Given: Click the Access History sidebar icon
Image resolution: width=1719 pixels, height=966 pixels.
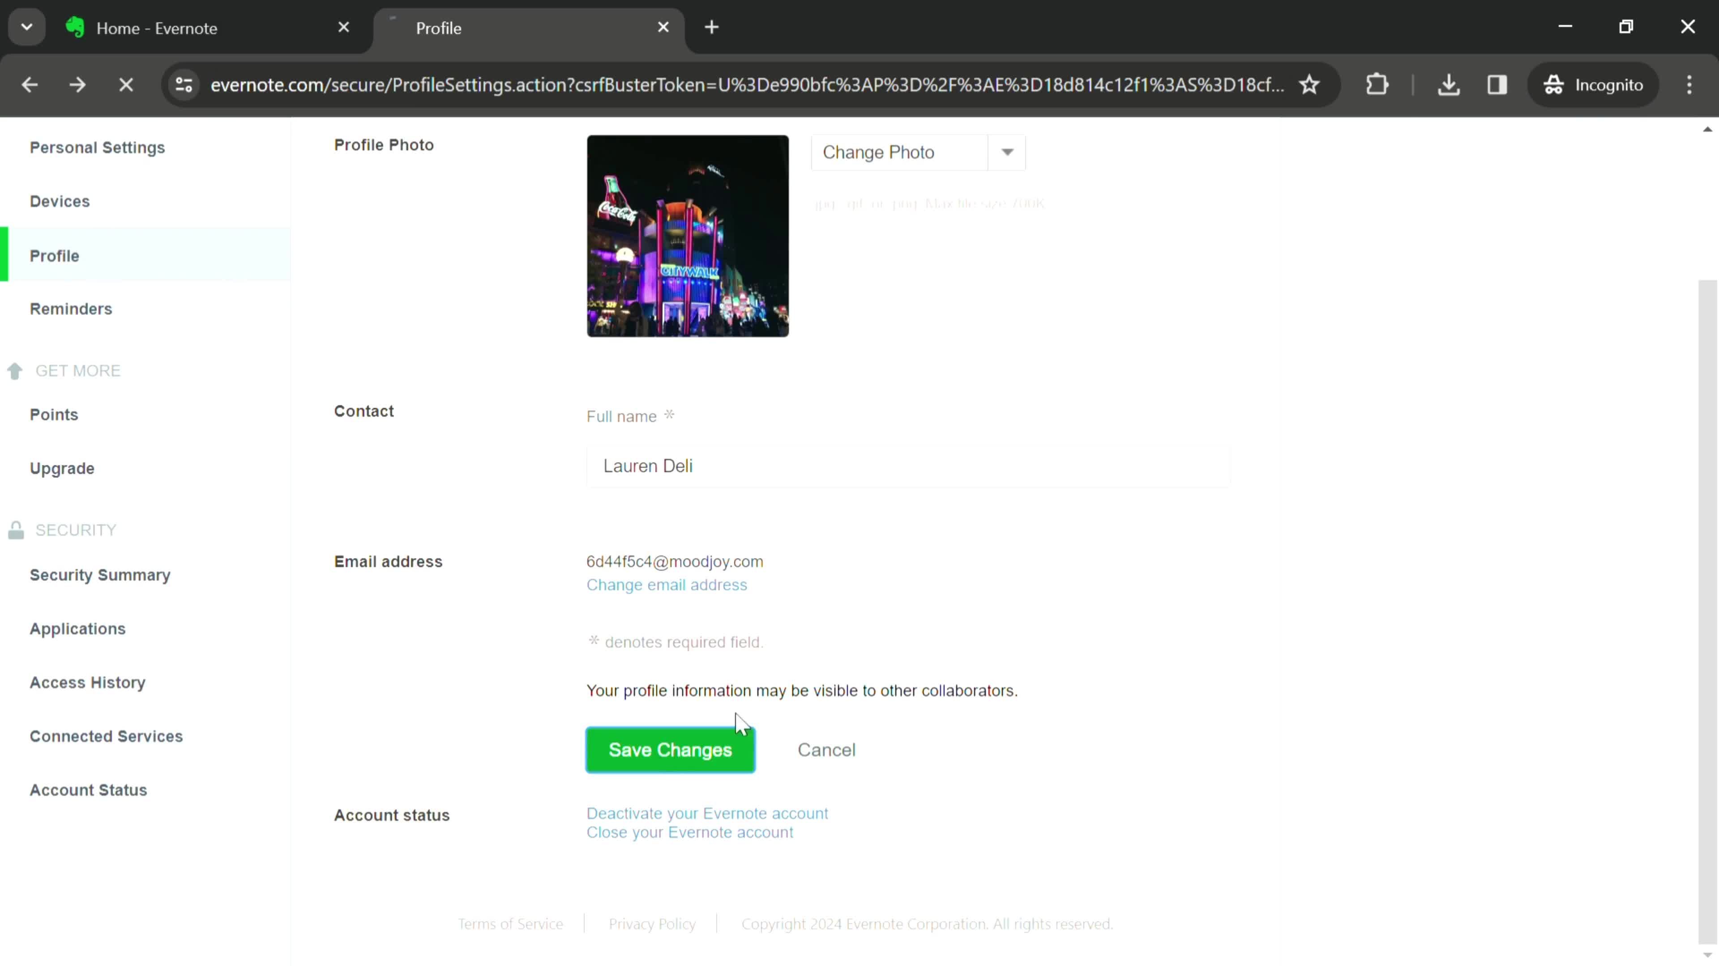Looking at the screenshot, I should (87, 682).
